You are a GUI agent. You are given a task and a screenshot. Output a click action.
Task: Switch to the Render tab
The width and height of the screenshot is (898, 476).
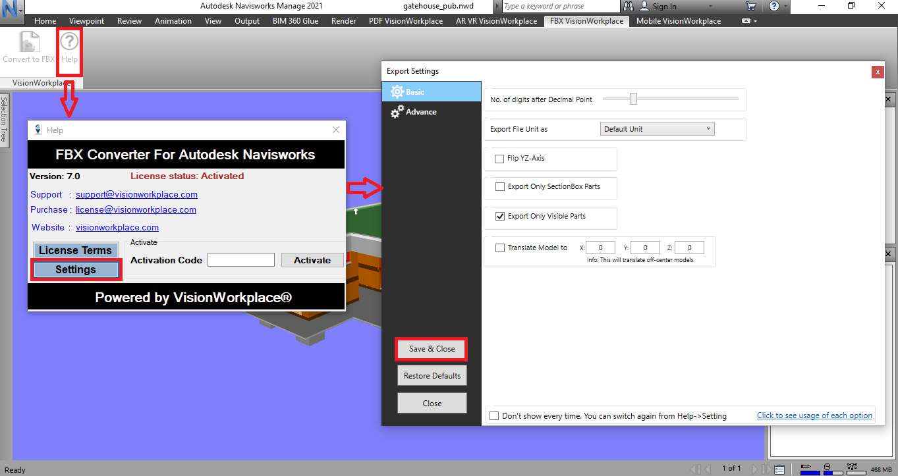pos(343,21)
